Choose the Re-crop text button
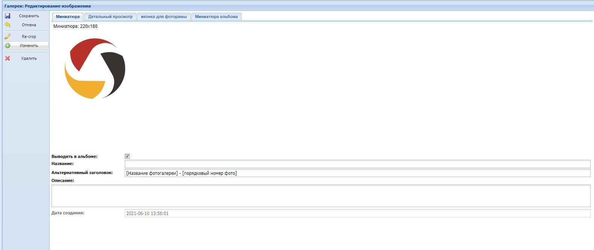 tap(29, 36)
